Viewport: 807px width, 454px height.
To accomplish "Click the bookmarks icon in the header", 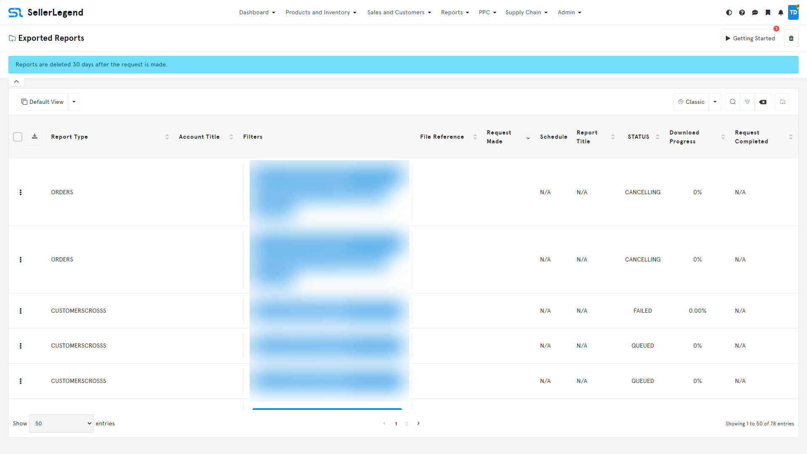I will [768, 13].
